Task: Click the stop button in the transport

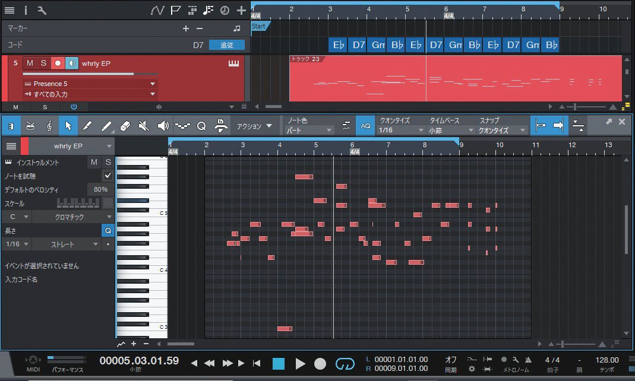Action: [279, 364]
